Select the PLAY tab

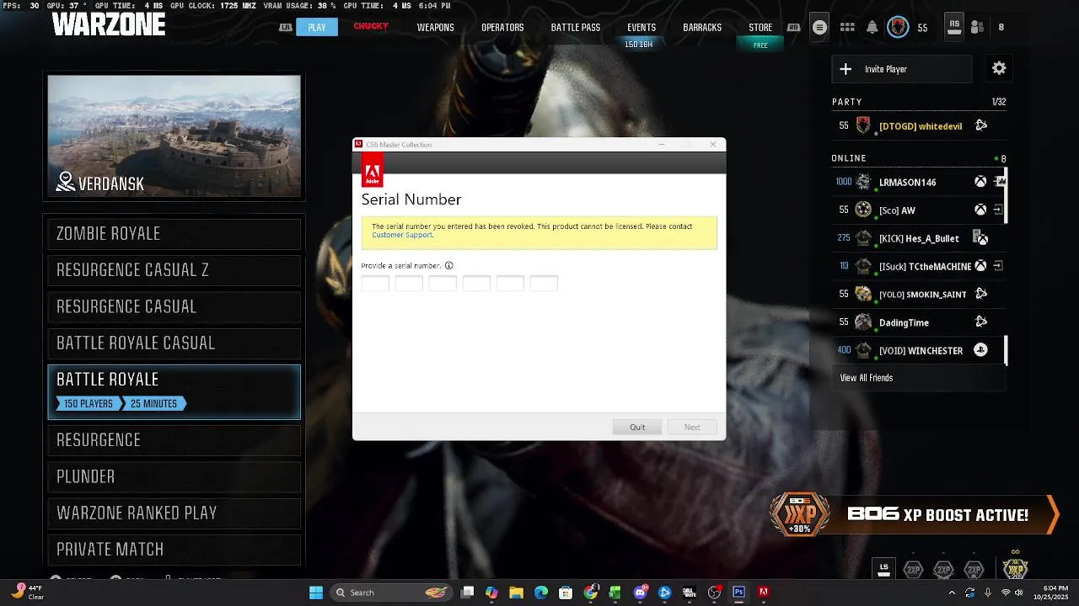(x=317, y=27)
